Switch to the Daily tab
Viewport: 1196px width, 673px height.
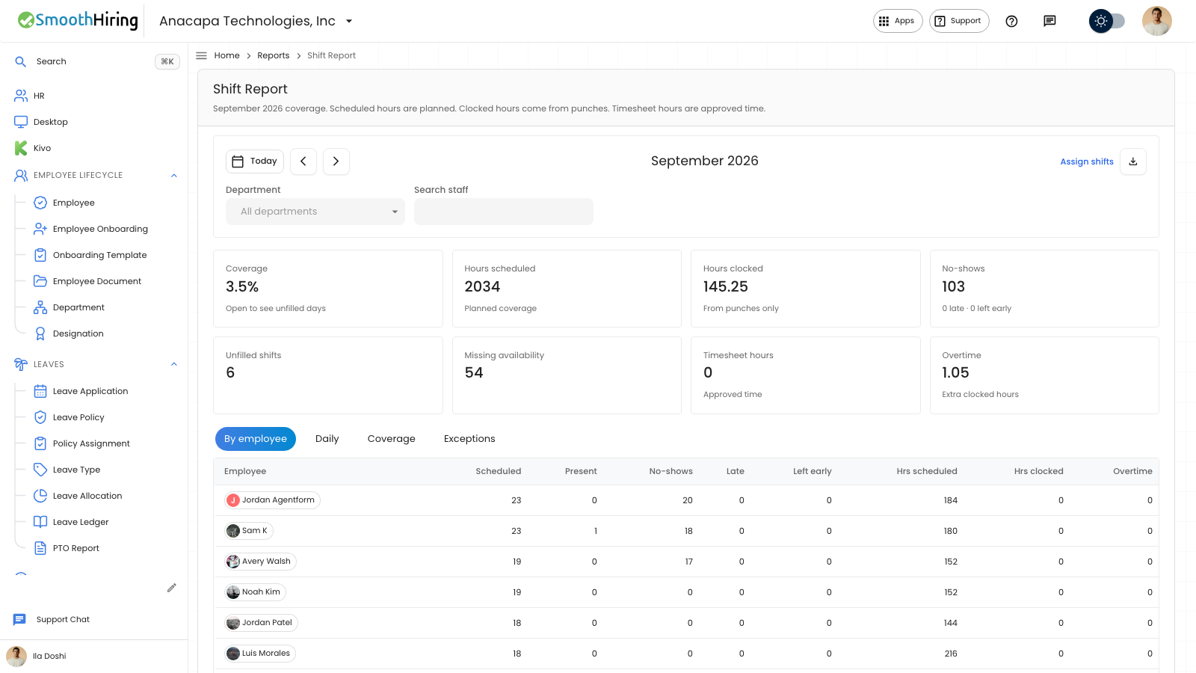[327, 439]
